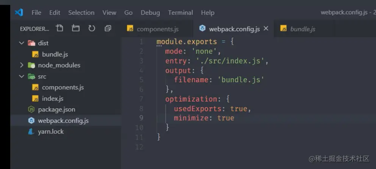Click the JS icon beside index.js
Viewport: 376px width, 169px height.
click(x=36, y=99)
